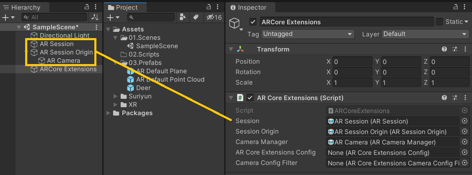The width and height of the screenshot is (472, 175).
Task: Collapse the SampleScene tree
Action: 19,27
